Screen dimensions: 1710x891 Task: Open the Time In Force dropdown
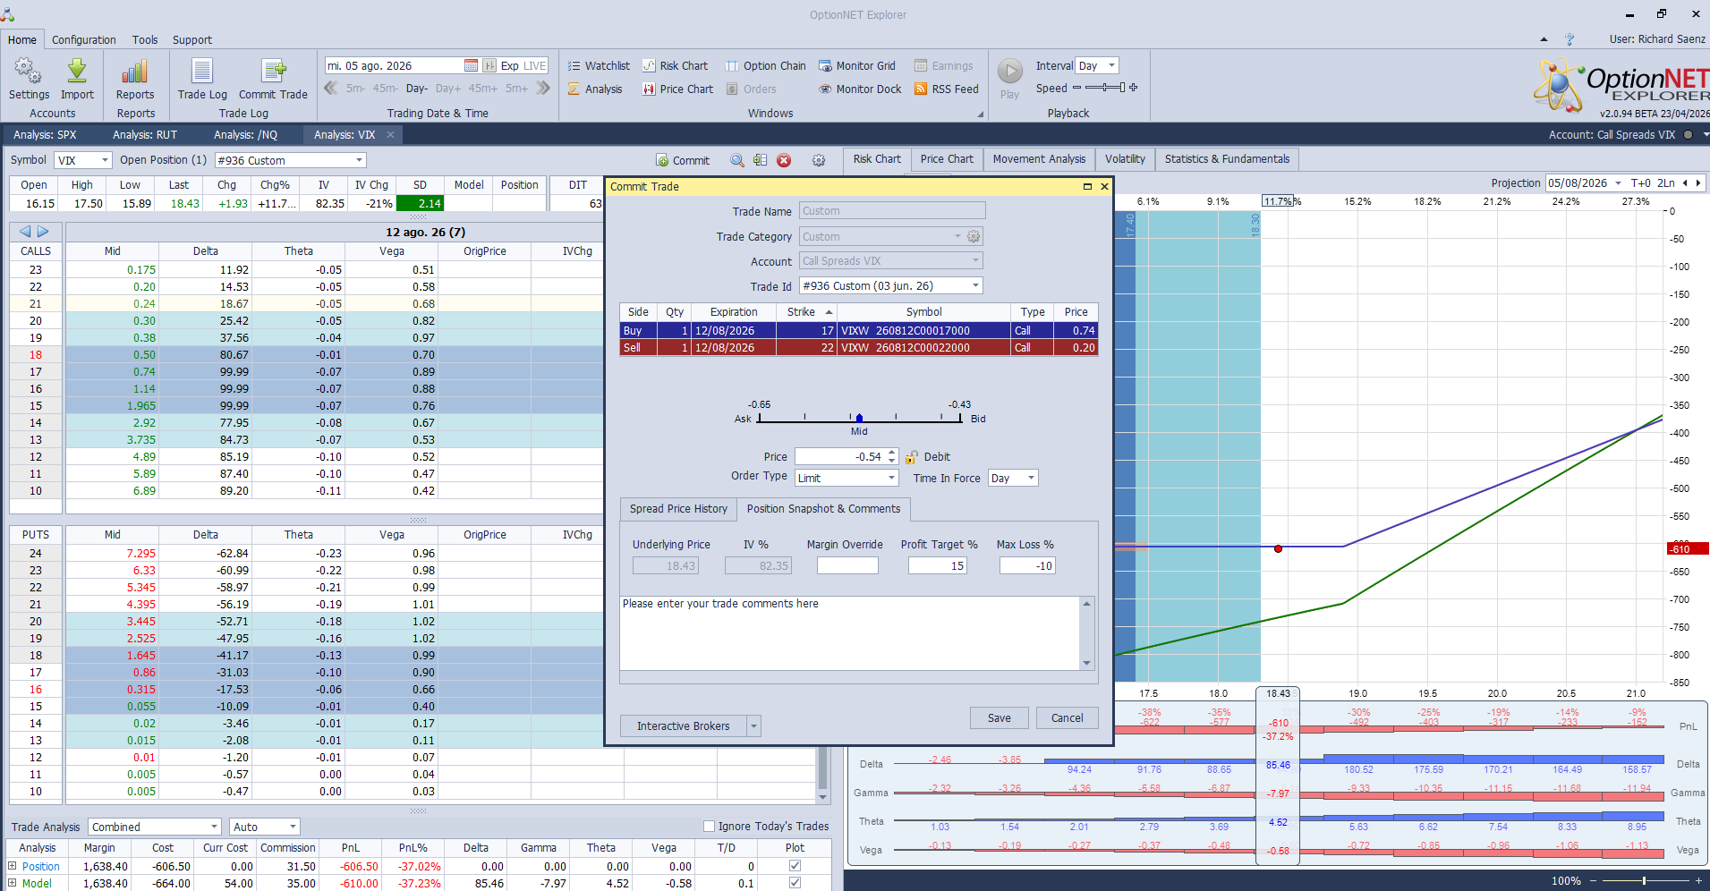pos(1031,478)
